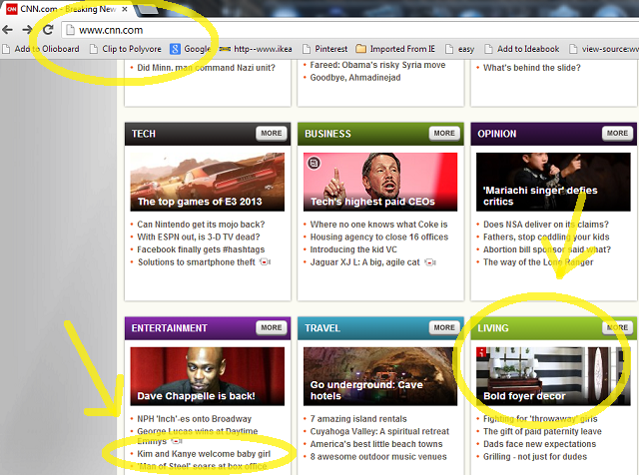This screenshot has width=639, height=475.
Task: Click MORE in the TRAVEL section
Action: (x=444, y=328)
